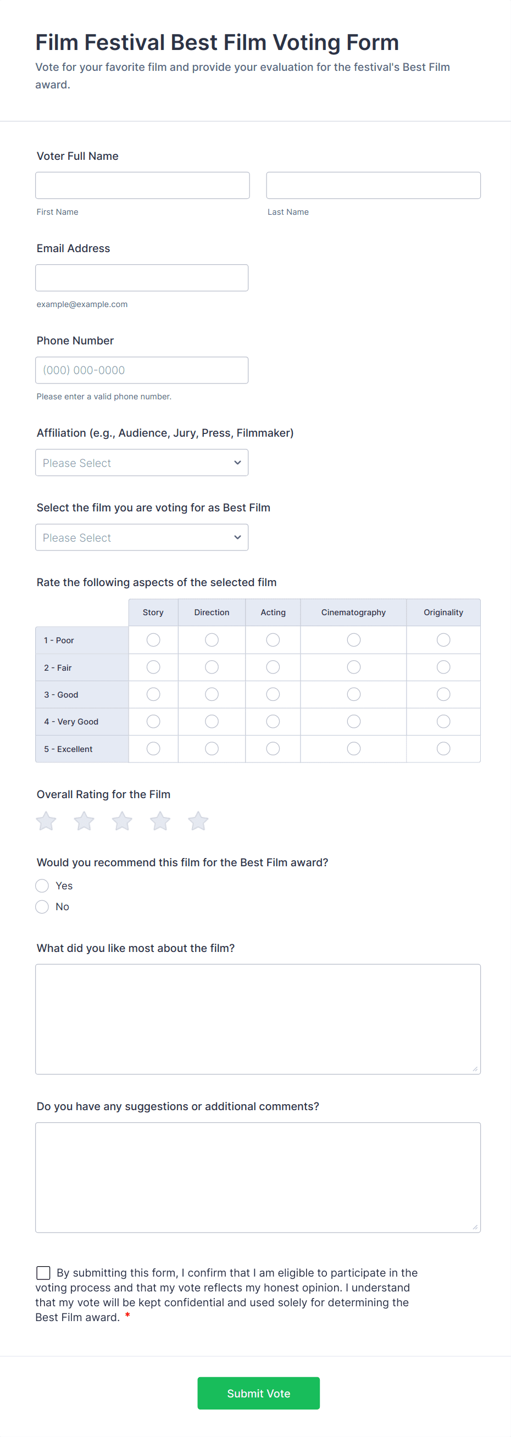Click the First Name input field

pyautogui.click(x=142, y=185)
